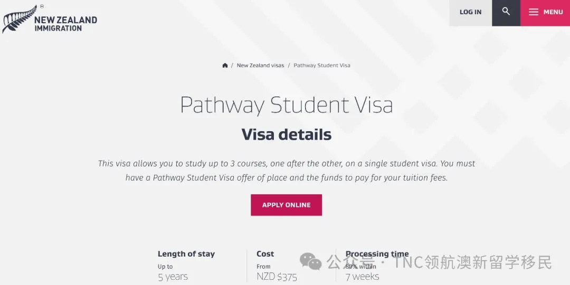This screenshot has height=285, width=570.
Task: Click the NZD $375 cost value
Action: click(x=277, y=277)
